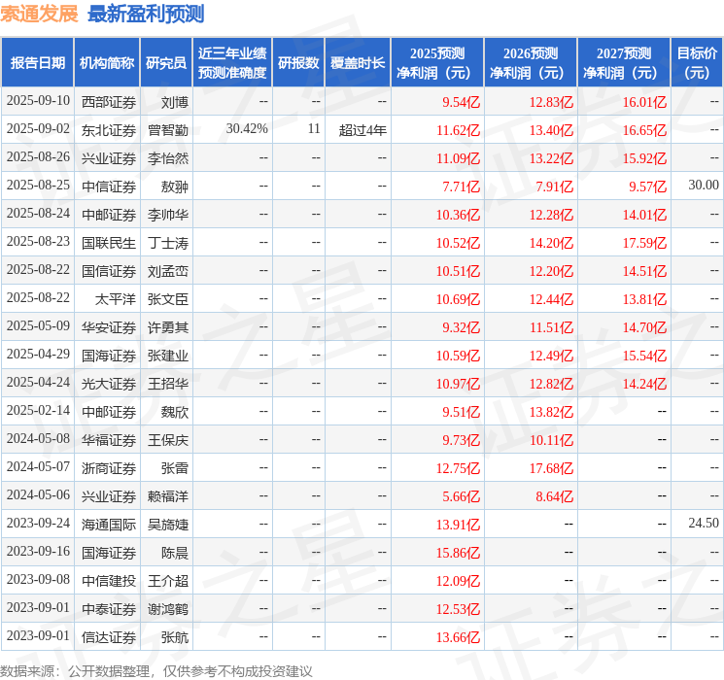
Task: Select analyst 吴旖婕 in 海通国际 row
Action: coord(168,525)
